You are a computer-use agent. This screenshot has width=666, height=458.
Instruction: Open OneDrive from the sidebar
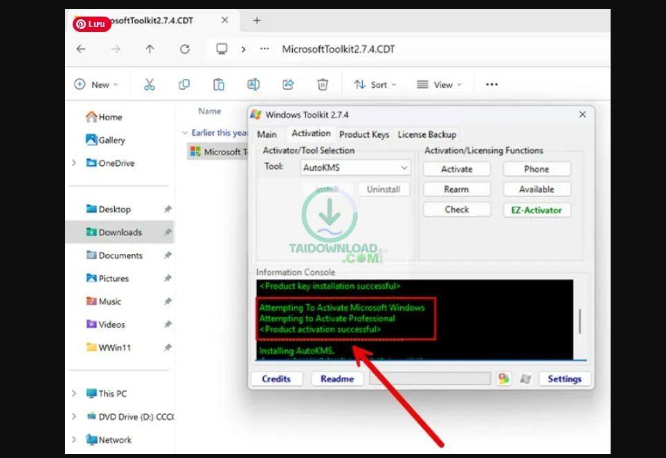coord(114,163)
